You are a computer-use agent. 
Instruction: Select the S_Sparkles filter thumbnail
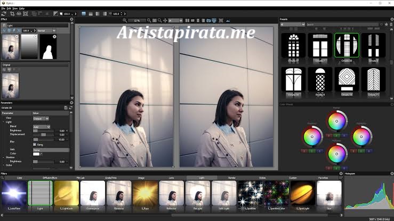pyautogui.click(x=250, y=193)
